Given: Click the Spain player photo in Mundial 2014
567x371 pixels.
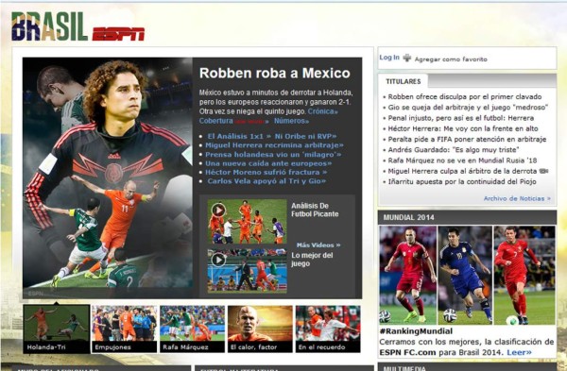Looking at the screenshot, I should 408,275.
